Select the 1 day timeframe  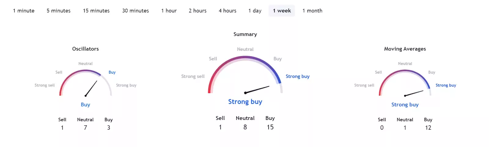click(x=255, y=11)
